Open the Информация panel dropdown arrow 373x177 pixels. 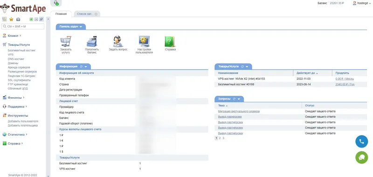click(86, 67)
